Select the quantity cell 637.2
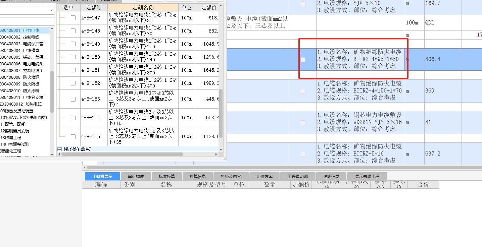The width and height of the screenshot is (482, 247). [443, 154]
